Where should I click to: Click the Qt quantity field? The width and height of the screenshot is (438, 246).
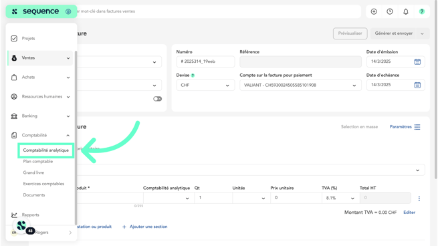(x=213, y=198)
